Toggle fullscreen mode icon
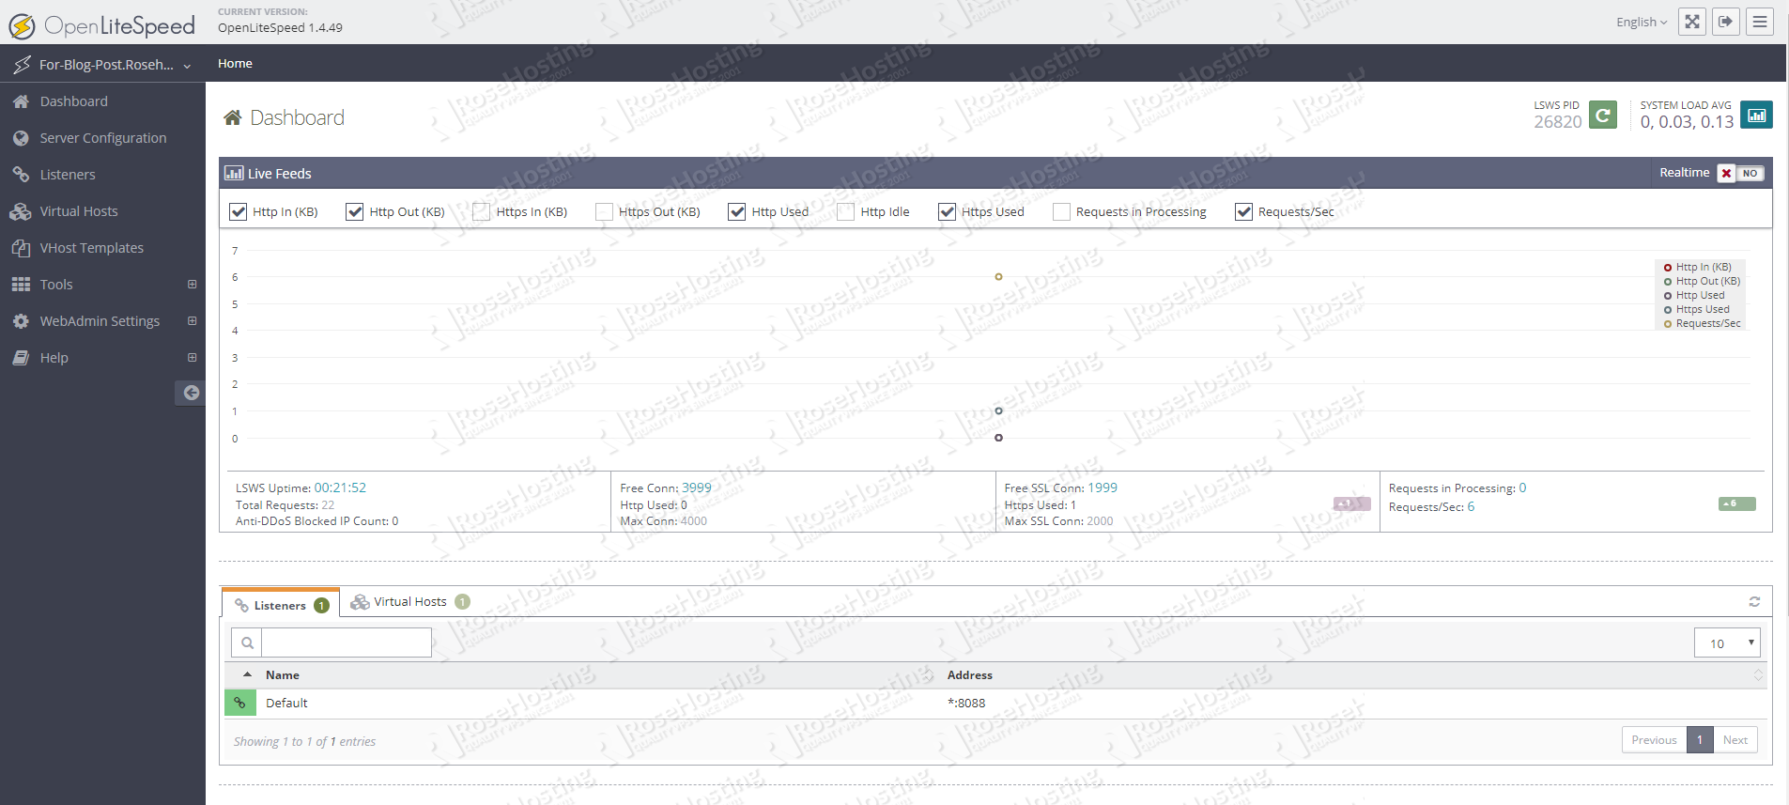 (x=1692, y=22)
